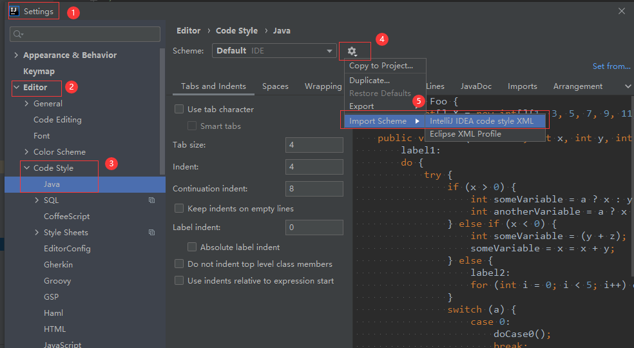Switch to the Spaces tab
Image resolution: width=634 pixels, height=348 pixels.
(x=275, y=86)
